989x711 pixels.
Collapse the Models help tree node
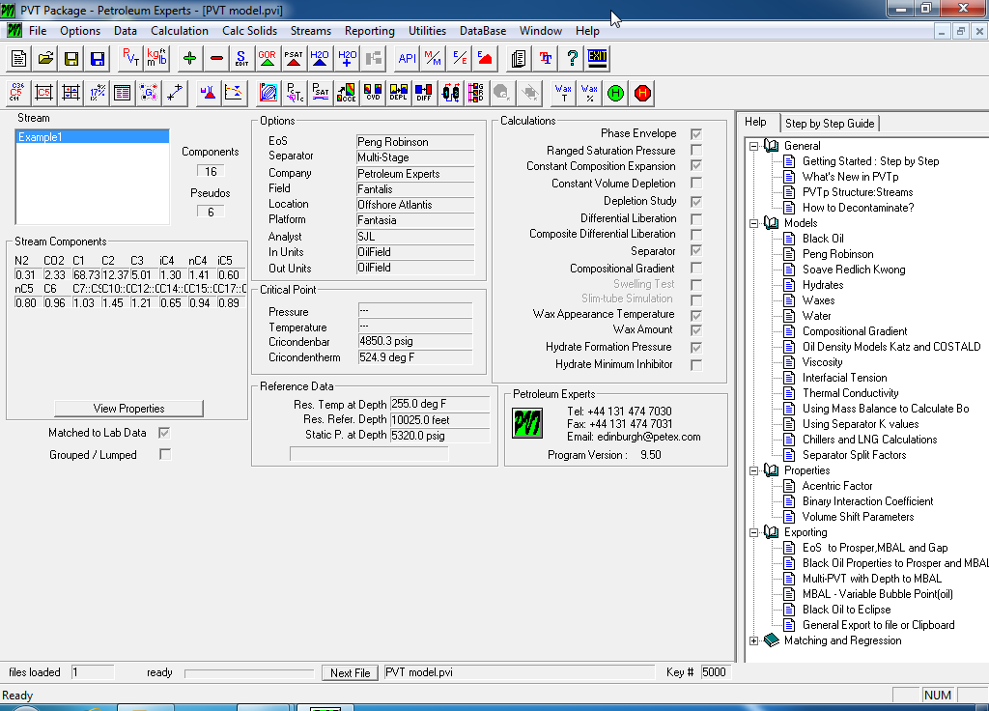click(x=753, y=223)
